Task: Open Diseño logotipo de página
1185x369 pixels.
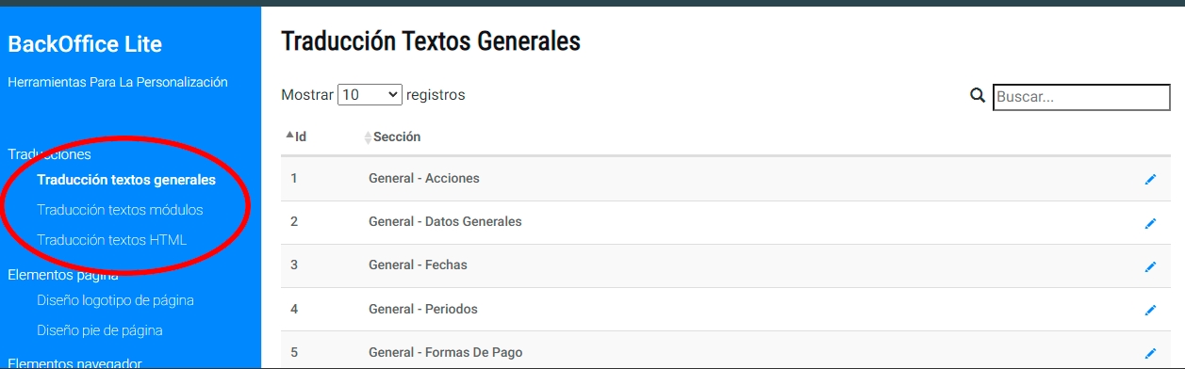Action: point(116,300)
